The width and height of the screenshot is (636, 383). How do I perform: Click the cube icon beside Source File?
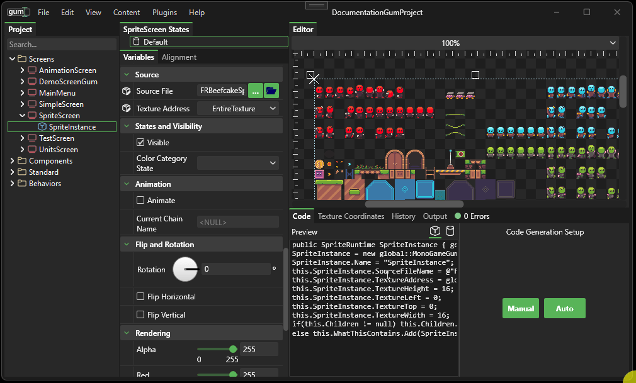coord(127,91)
